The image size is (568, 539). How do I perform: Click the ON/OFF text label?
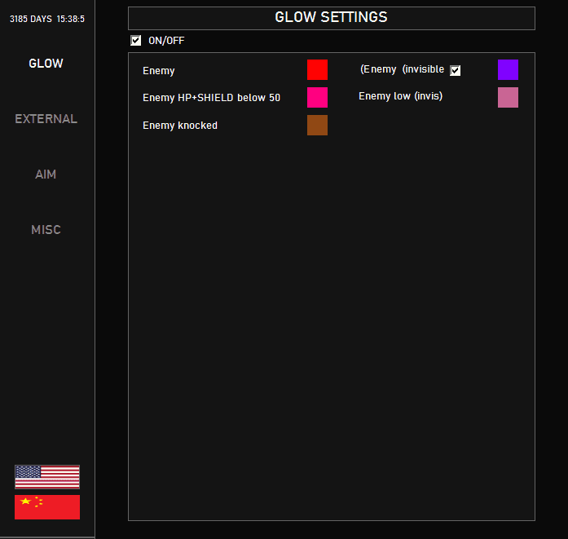pos(166,41)
